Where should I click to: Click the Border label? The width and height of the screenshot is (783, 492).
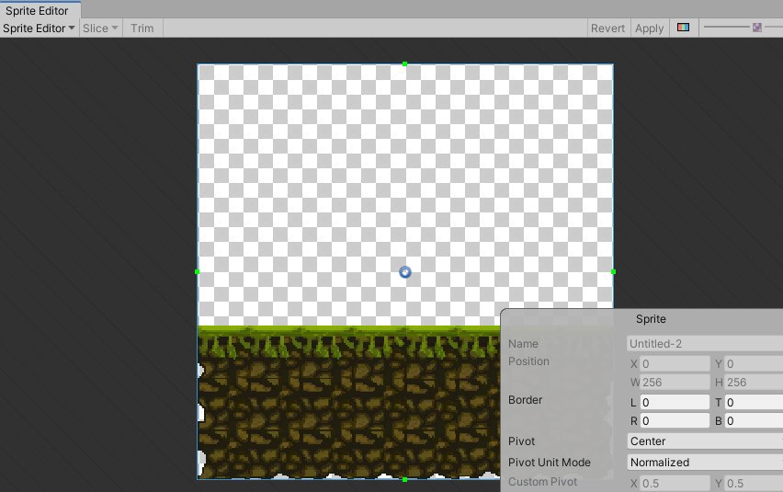pos(525,400)
